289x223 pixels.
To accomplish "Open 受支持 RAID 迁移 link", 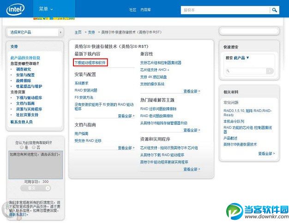I will coord(88,141).
